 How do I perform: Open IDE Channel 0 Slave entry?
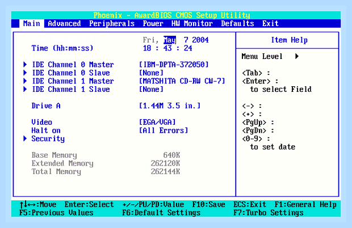(x=71, y=73)
